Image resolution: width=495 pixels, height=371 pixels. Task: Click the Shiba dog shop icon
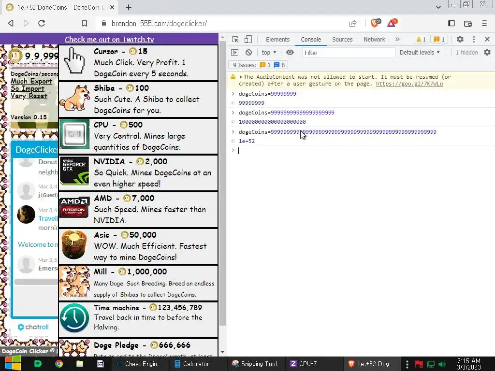(74, 99)
